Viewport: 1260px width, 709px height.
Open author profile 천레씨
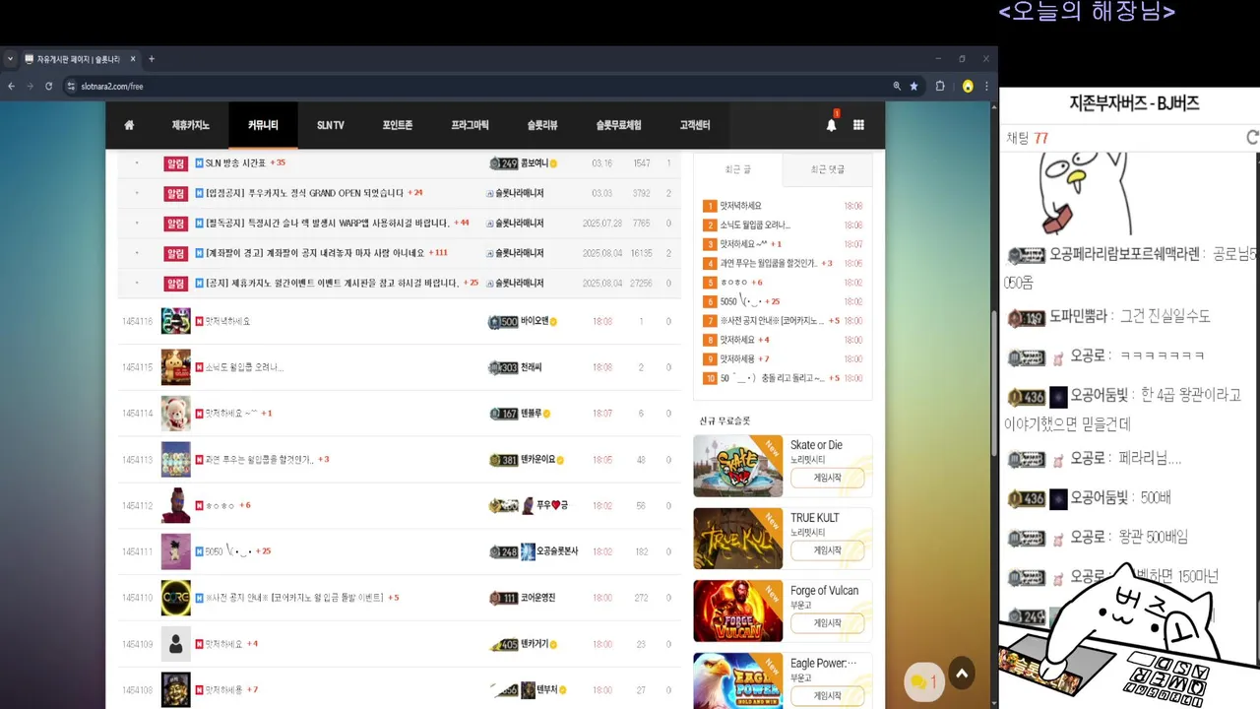pyautogui.click(x=531, y=367)
